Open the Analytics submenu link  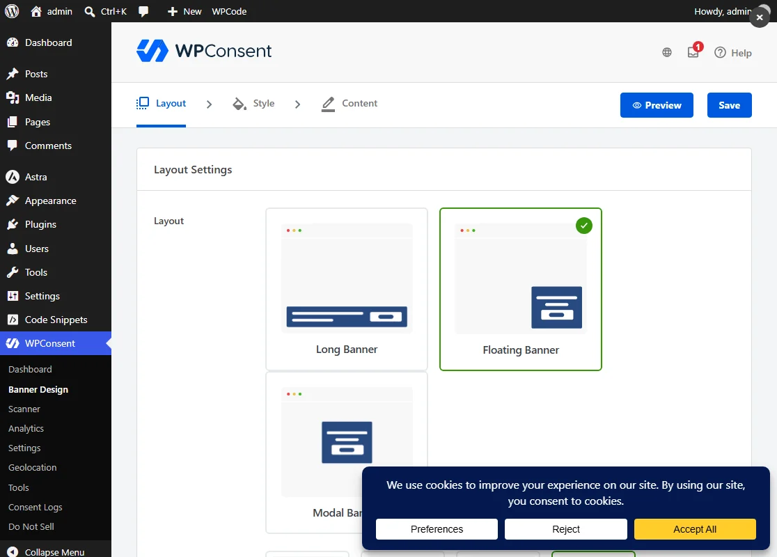click(x=26, y=429)
